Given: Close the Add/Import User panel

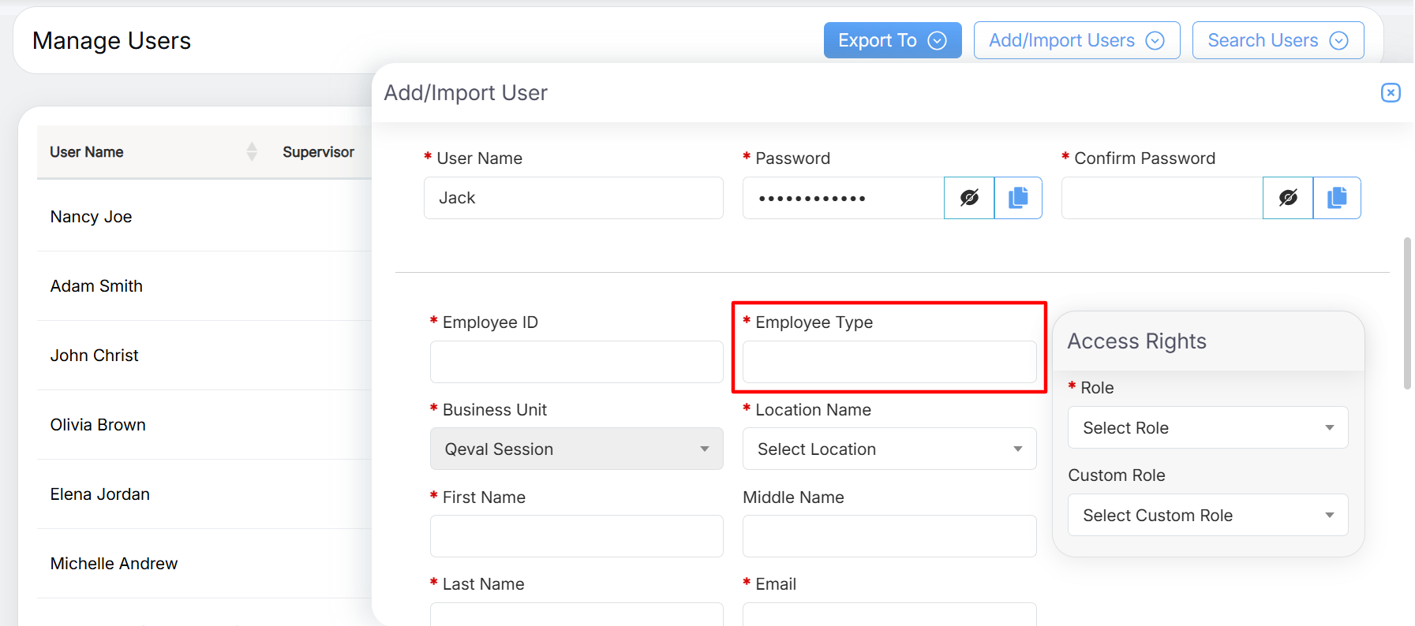Looking at the screenshot, I should (1391, 93).
